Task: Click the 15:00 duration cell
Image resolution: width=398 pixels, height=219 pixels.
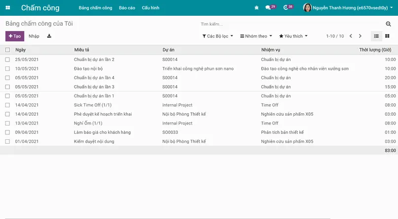Action: tap(390, 87)
